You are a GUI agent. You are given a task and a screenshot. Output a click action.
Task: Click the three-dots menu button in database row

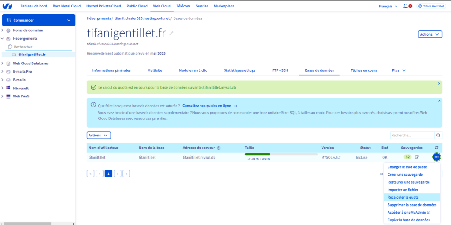click(x=436, y=157)
